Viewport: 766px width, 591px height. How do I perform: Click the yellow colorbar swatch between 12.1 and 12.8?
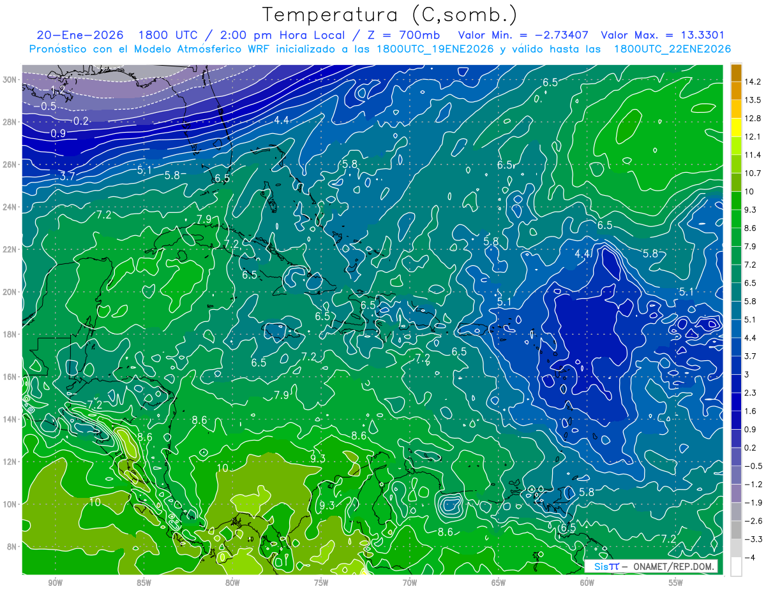pos(736,128)
